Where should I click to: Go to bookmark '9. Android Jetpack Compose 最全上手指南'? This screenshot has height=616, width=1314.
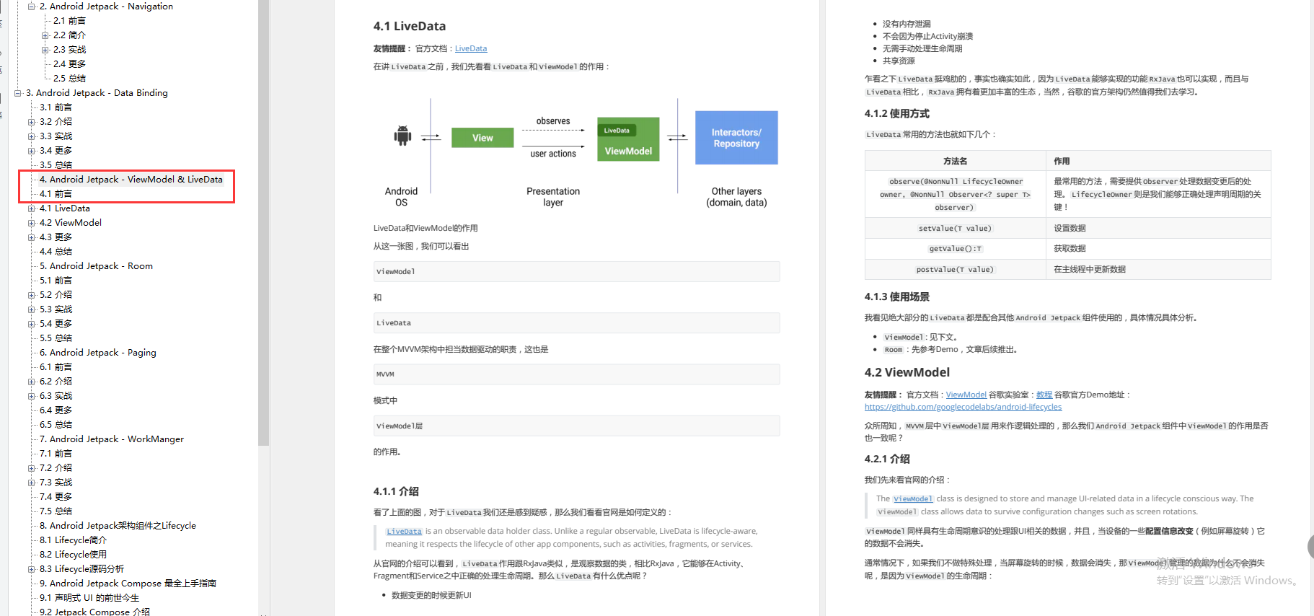click(128, 584)
